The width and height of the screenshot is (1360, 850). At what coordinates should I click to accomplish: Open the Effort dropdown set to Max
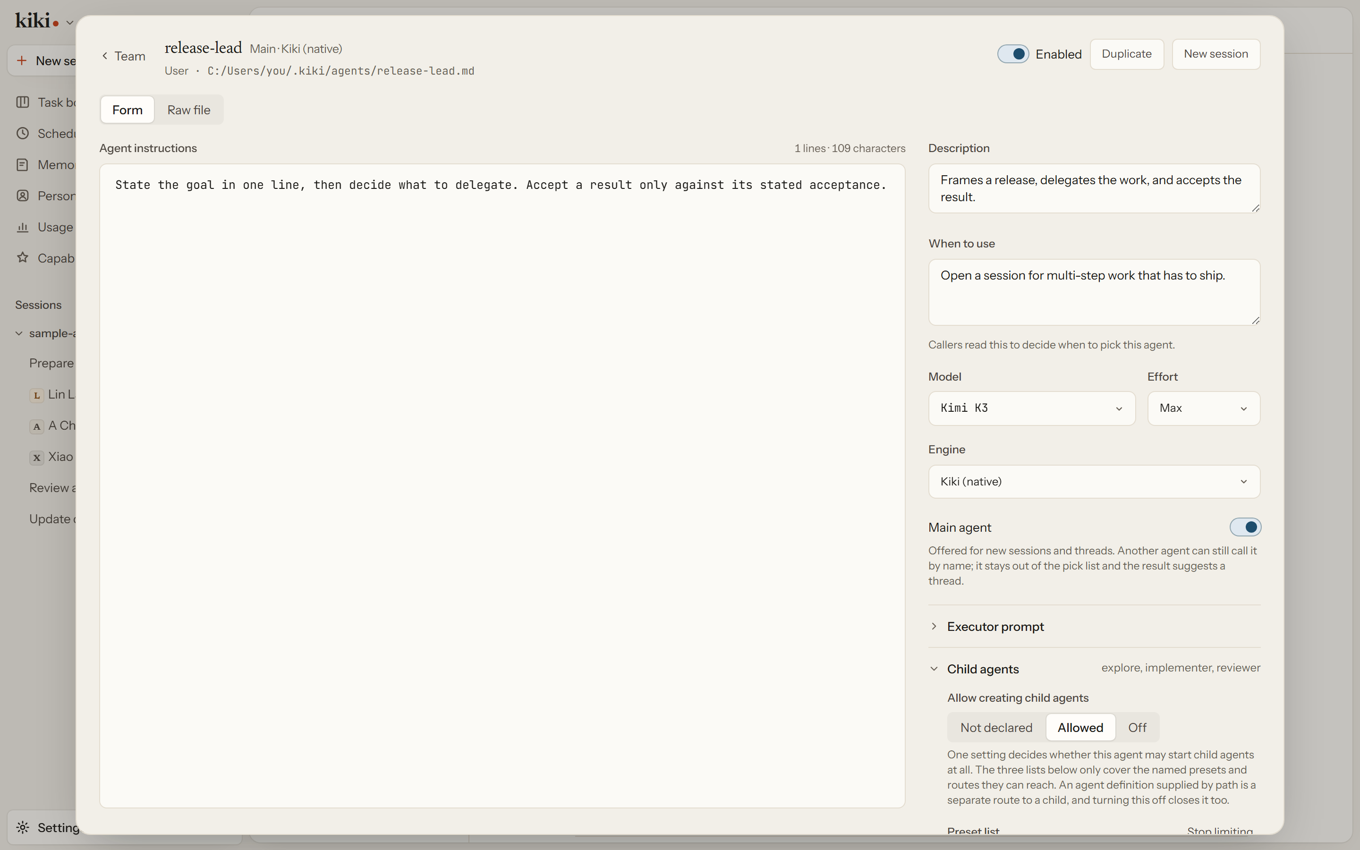pos(1203,408)
